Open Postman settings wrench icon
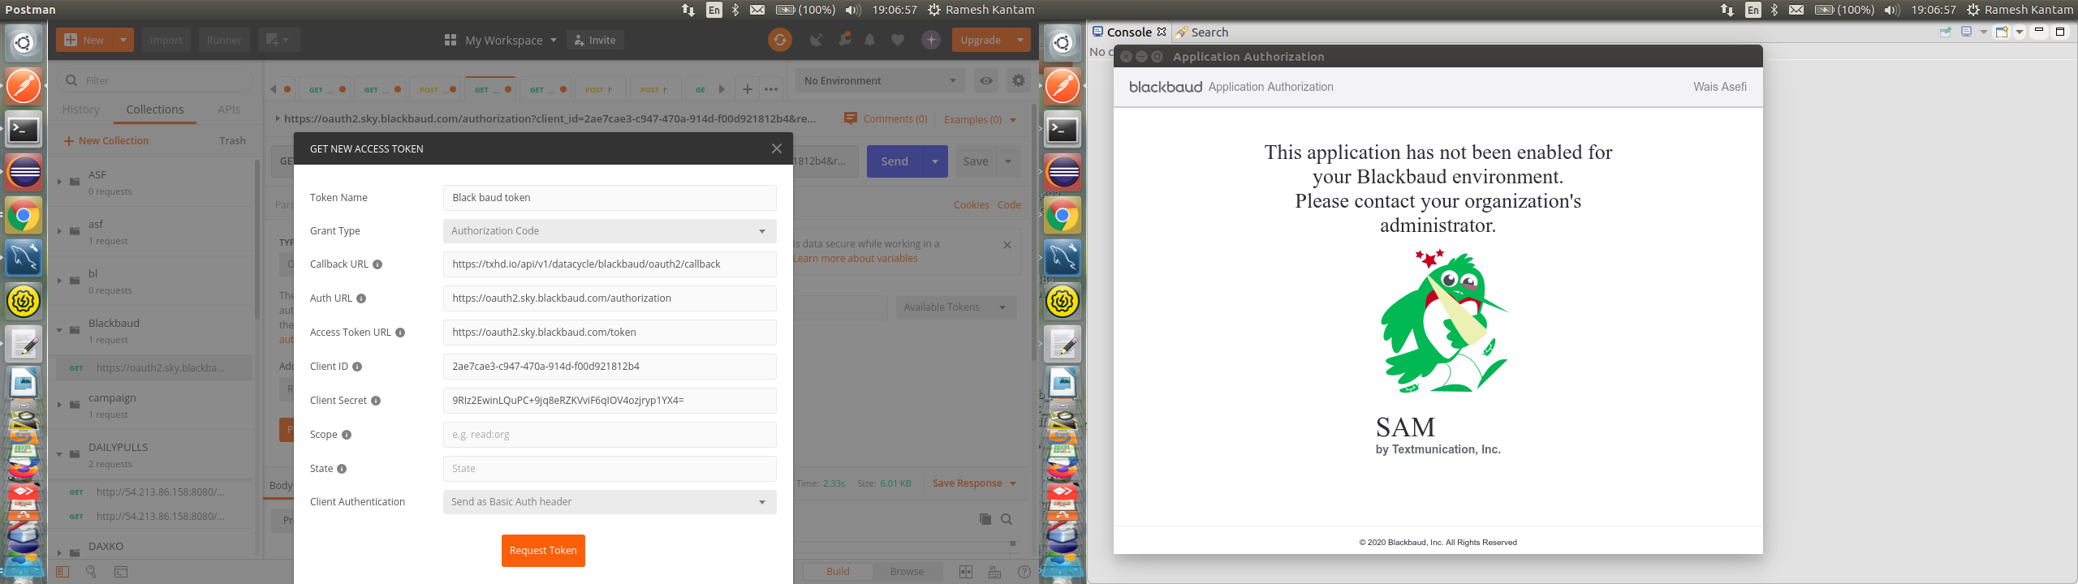This screenshot has height=584, width=2078. click(x=845, y=40)
